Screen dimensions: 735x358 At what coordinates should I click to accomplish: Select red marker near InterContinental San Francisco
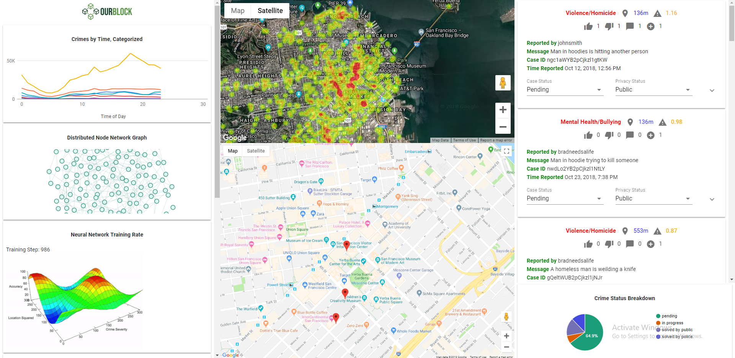click(336, 318)
